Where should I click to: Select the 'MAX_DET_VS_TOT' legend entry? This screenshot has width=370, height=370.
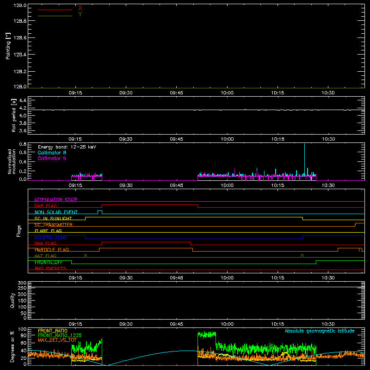pyautogui.click(x=57, y=340)
